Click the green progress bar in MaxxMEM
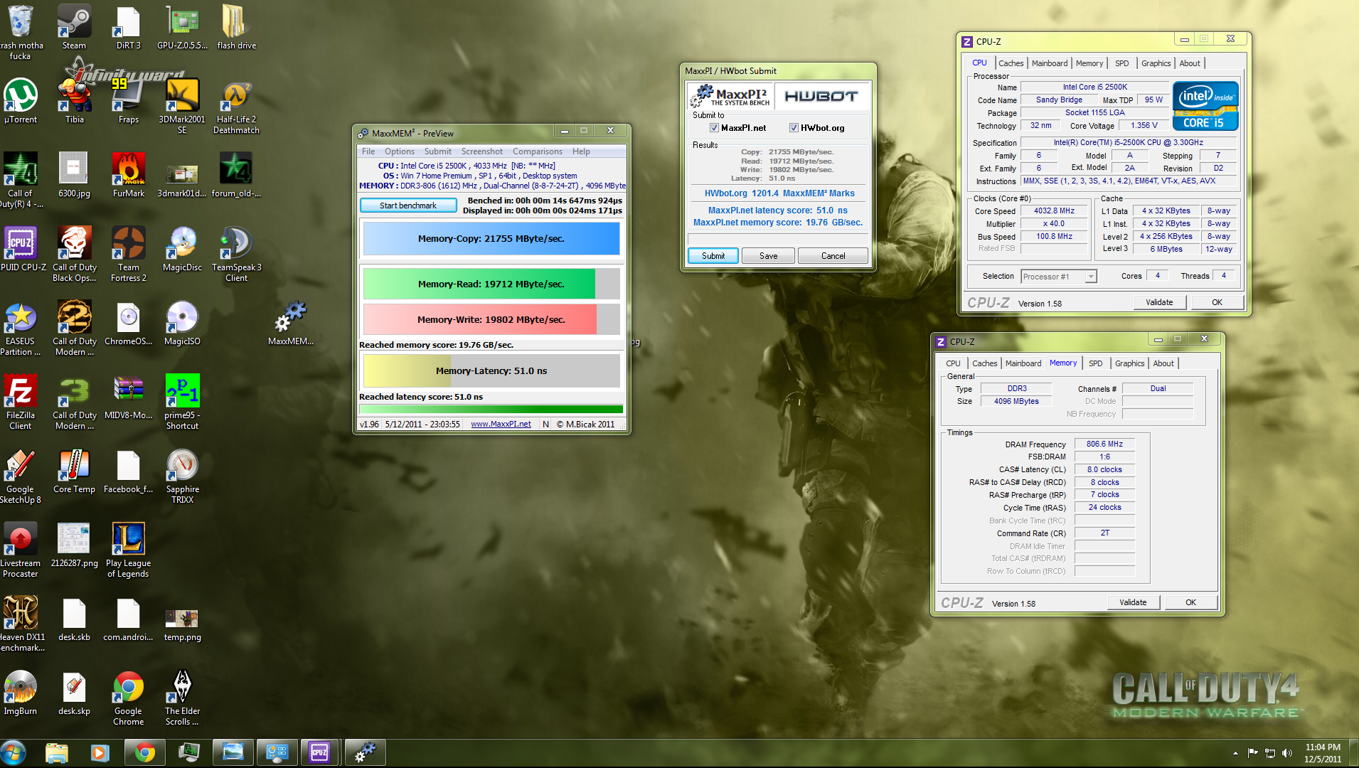 pyautogui.click(x=491, y=410)
